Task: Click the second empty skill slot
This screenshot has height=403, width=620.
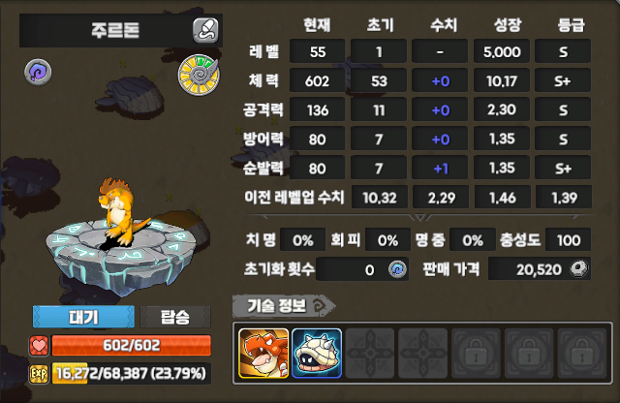Action: (x=422, y=354)
